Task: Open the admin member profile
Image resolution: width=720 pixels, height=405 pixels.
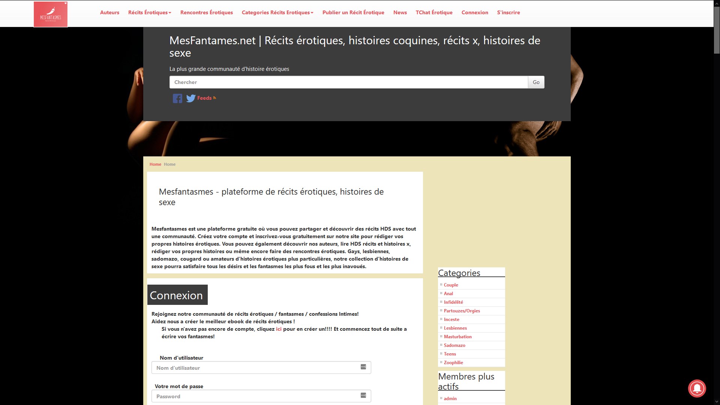Action: (450, 399)
